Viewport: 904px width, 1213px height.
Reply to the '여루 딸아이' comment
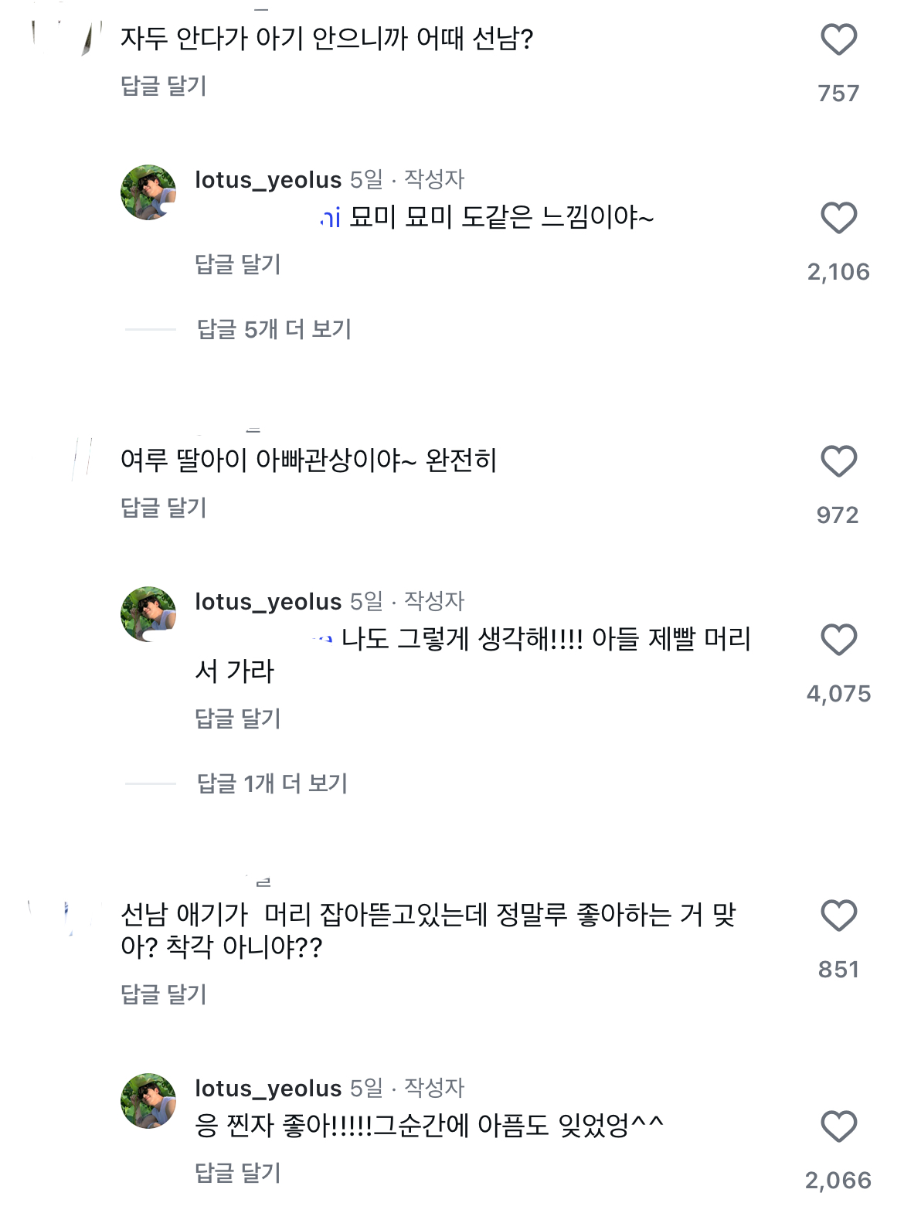click(164, 508)
